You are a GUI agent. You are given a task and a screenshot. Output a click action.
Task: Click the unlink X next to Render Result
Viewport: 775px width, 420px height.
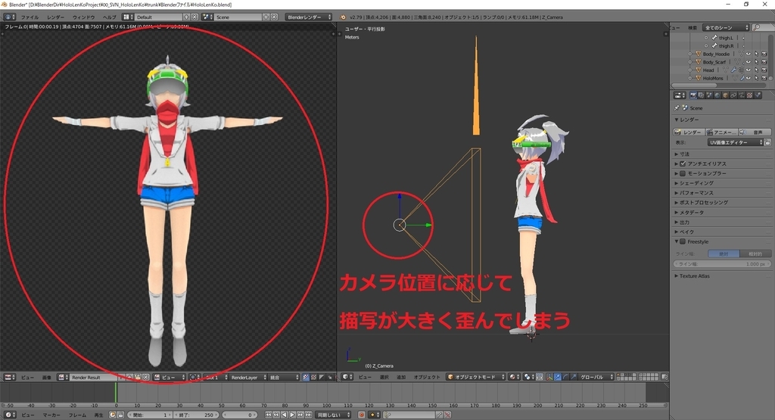point(146,377)
